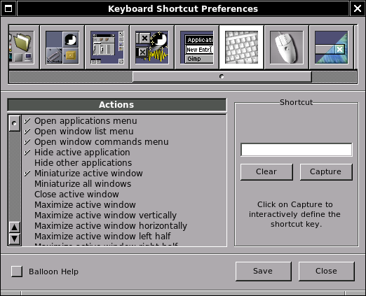
Task: Select the keyboard shortcut preferences icon
Action: point(242,48)
